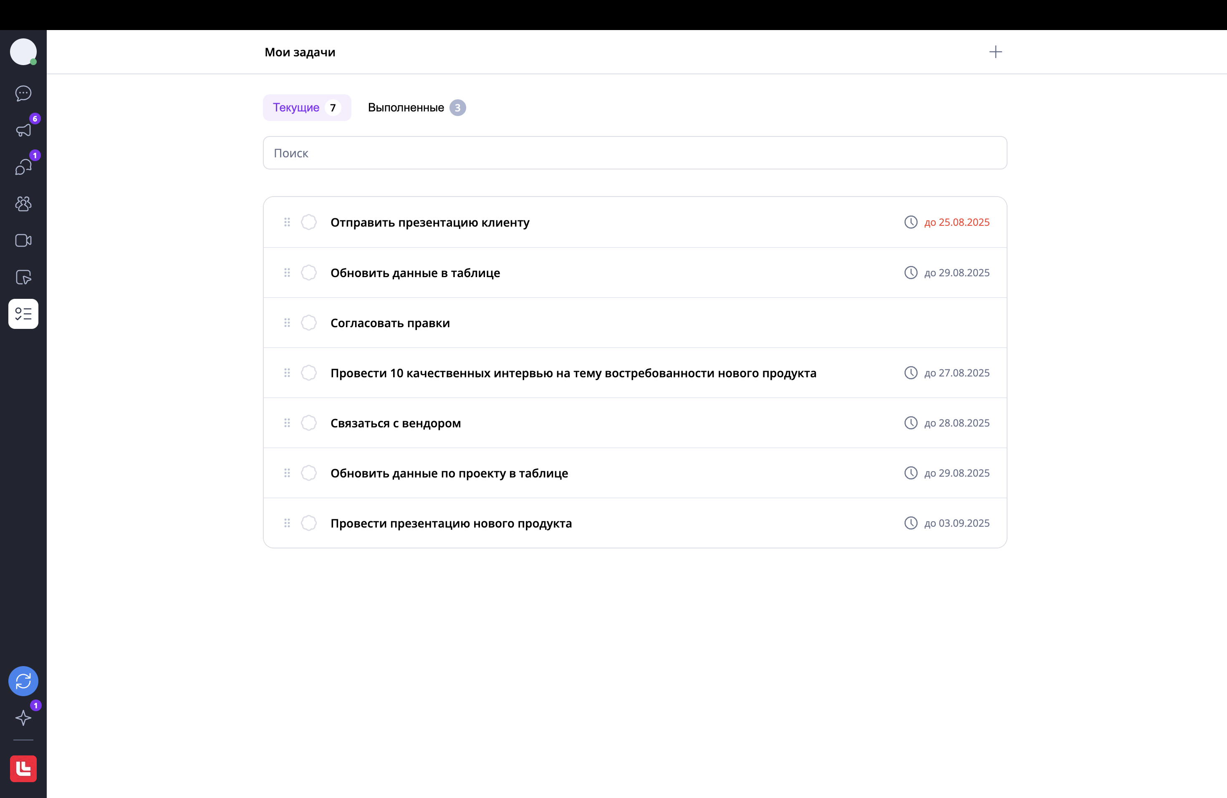Open the contacts people icon
Viewport: 1227px width, 798px height.
[23, 204]
